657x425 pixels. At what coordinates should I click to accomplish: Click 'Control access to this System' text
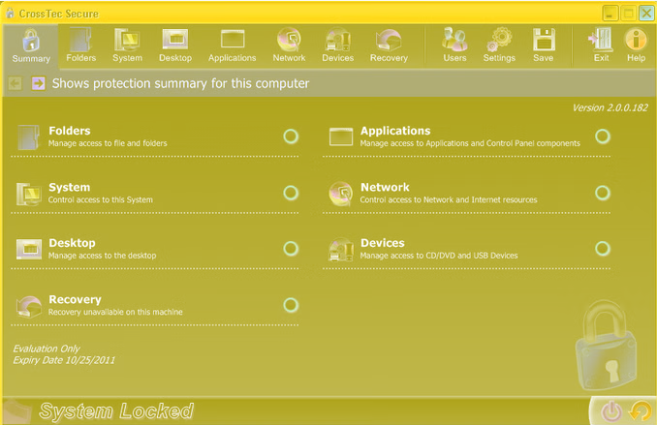click(x=101, y=199)
